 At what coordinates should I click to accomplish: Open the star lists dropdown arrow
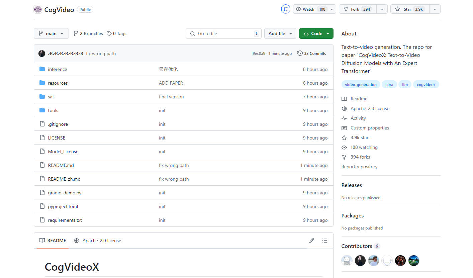(435, 9)
